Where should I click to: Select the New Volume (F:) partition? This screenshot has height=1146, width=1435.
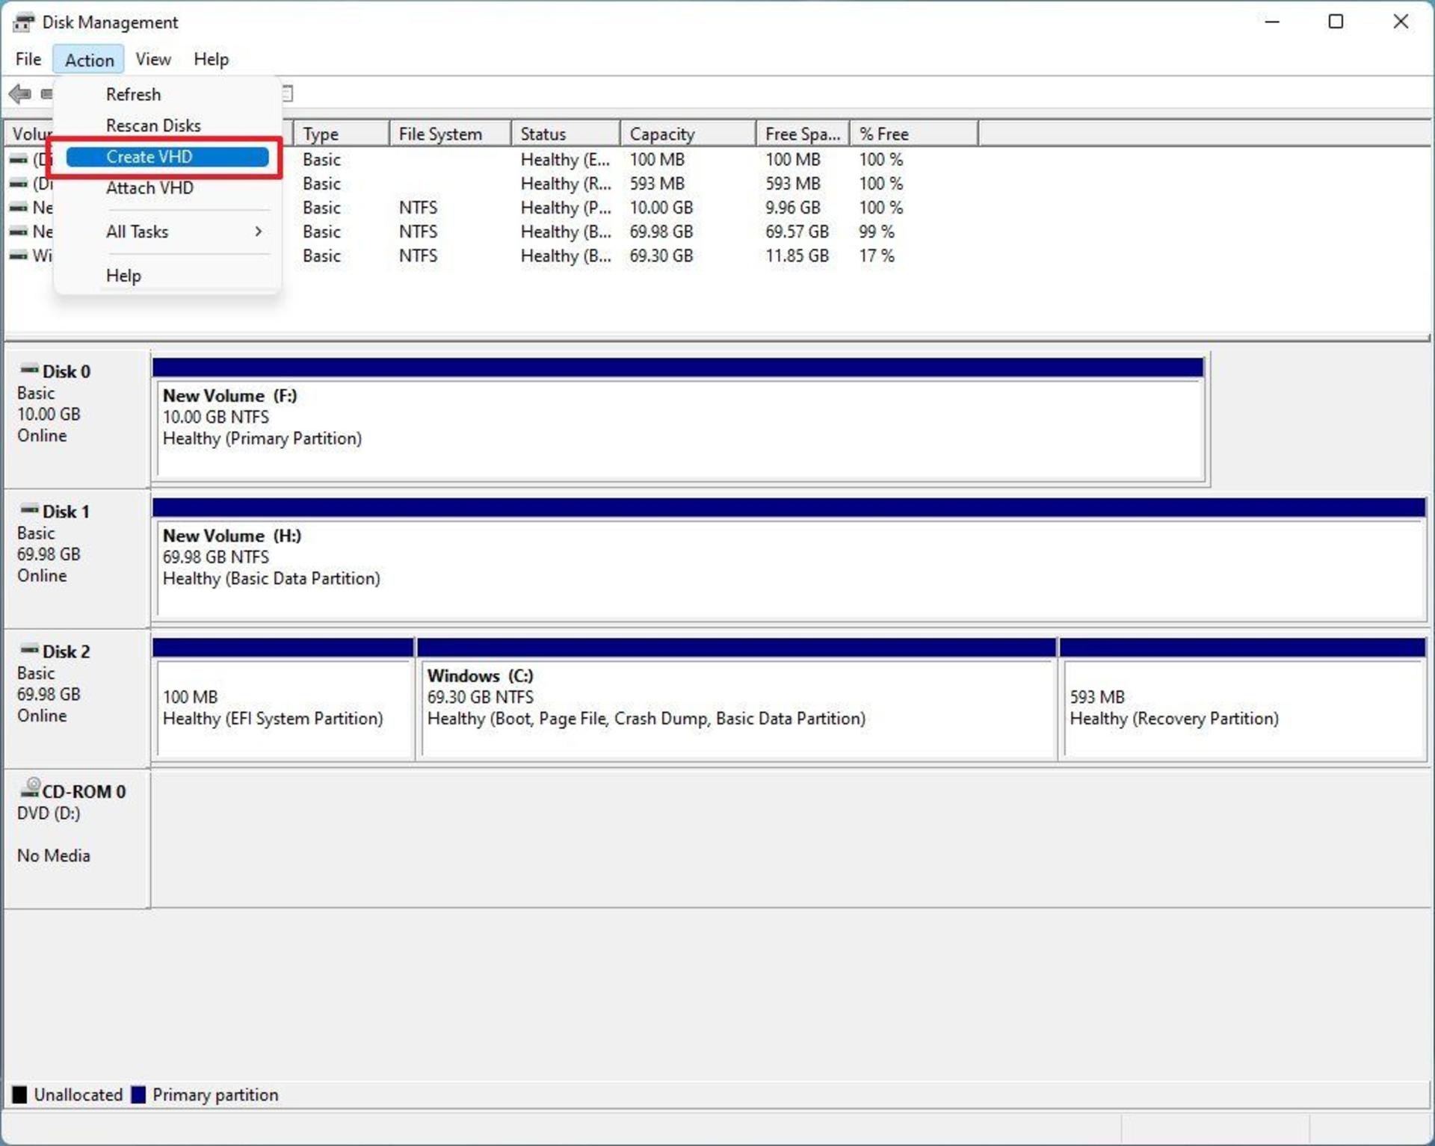coord(678,420)
